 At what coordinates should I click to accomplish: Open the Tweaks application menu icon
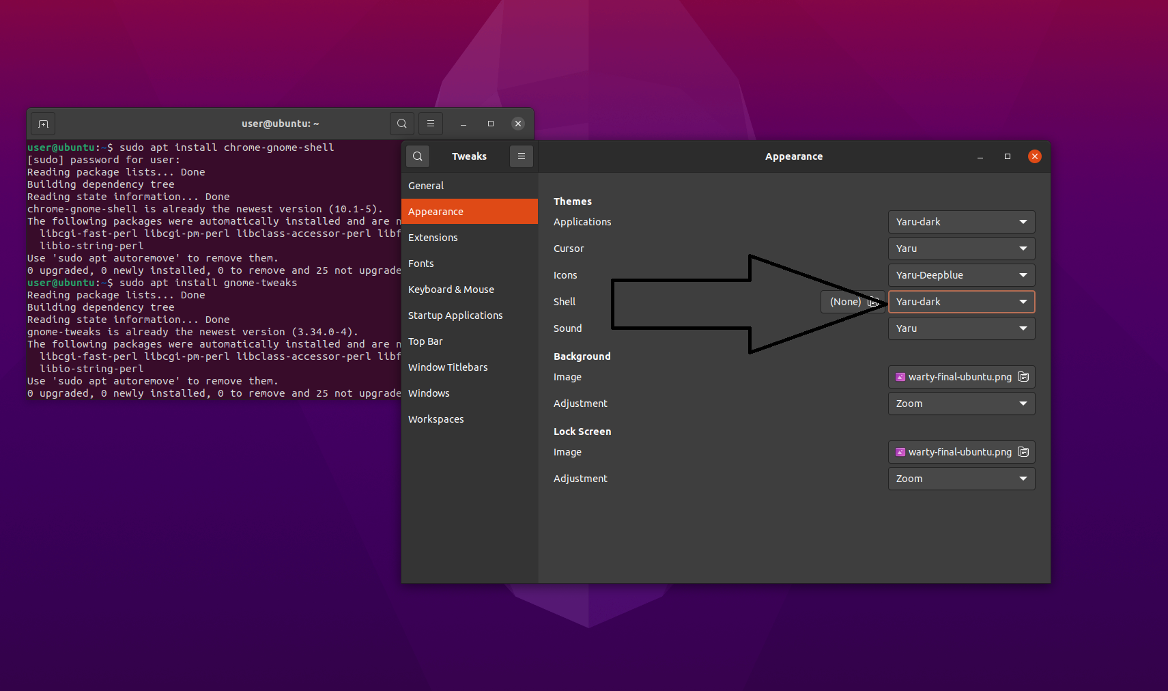point(521,156)
